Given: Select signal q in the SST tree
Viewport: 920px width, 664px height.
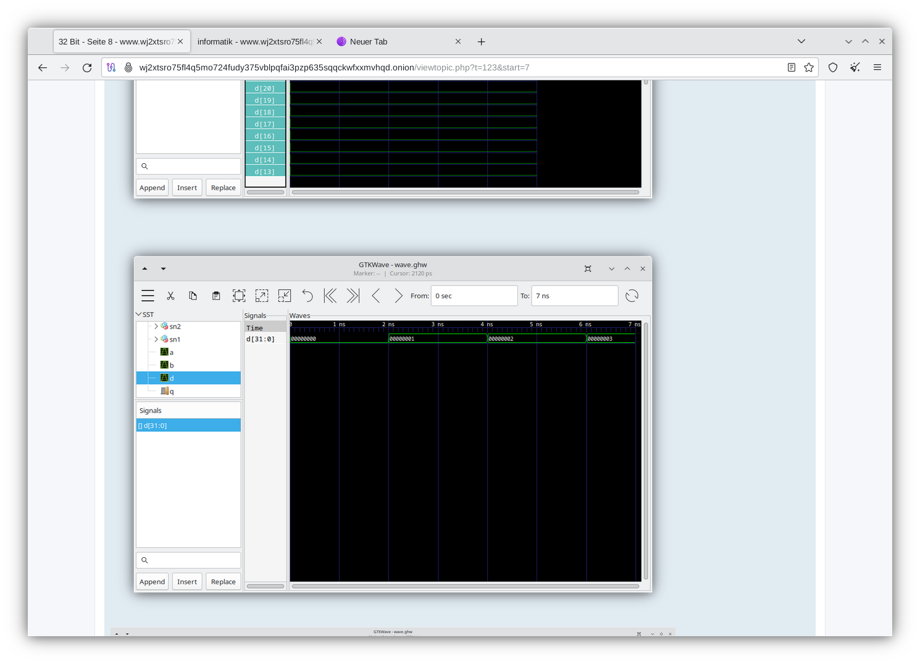Looking at the screenshot, I should tap(171, 390).
